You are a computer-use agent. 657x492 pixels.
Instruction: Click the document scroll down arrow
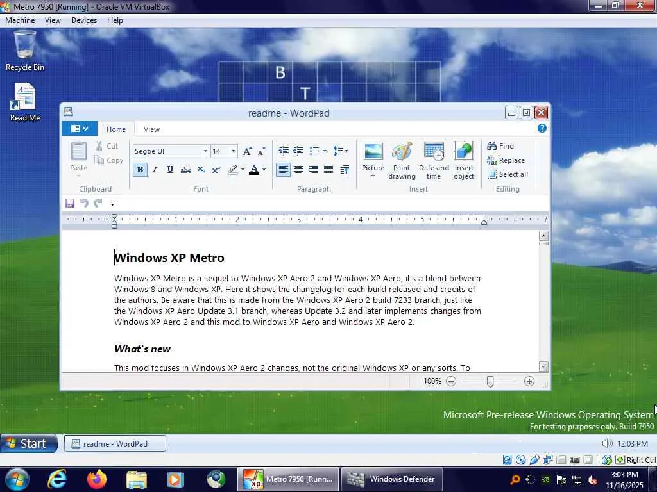[x=543, y=366]
